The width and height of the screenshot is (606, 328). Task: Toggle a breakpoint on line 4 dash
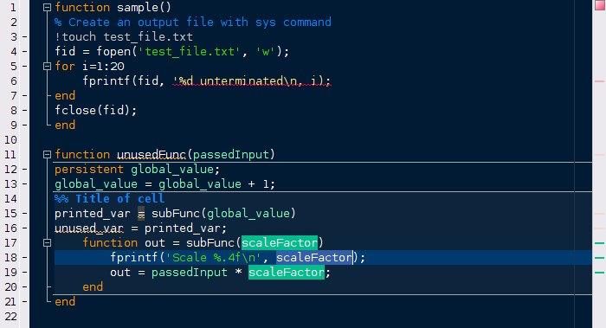25,51
